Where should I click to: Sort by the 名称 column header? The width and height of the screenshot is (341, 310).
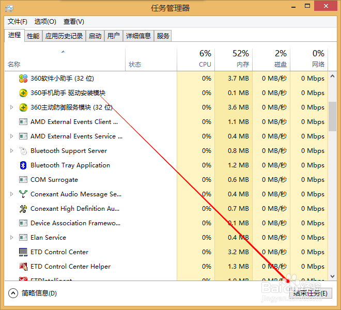click(x=65, y=60)
